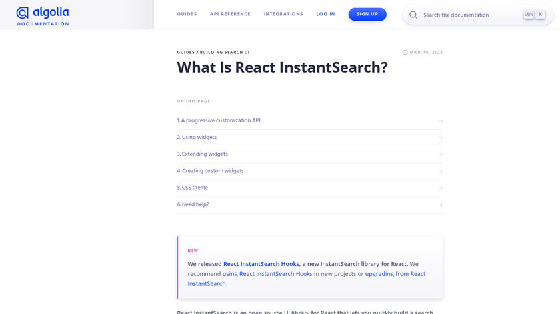Click the Guides breadcrumb link
The height and width of the screenshot is (314, 560).
[186, 52]
